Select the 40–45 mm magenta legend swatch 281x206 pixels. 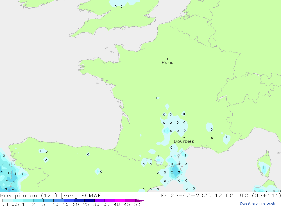click(x=120, y=200)
